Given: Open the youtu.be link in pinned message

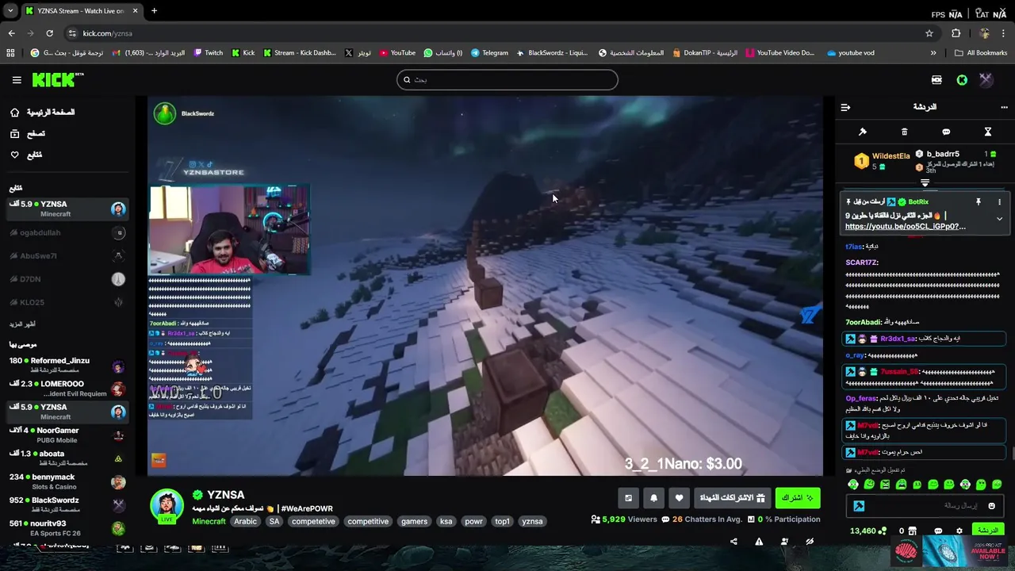Looking at the screenshot, I should [906, 227].
